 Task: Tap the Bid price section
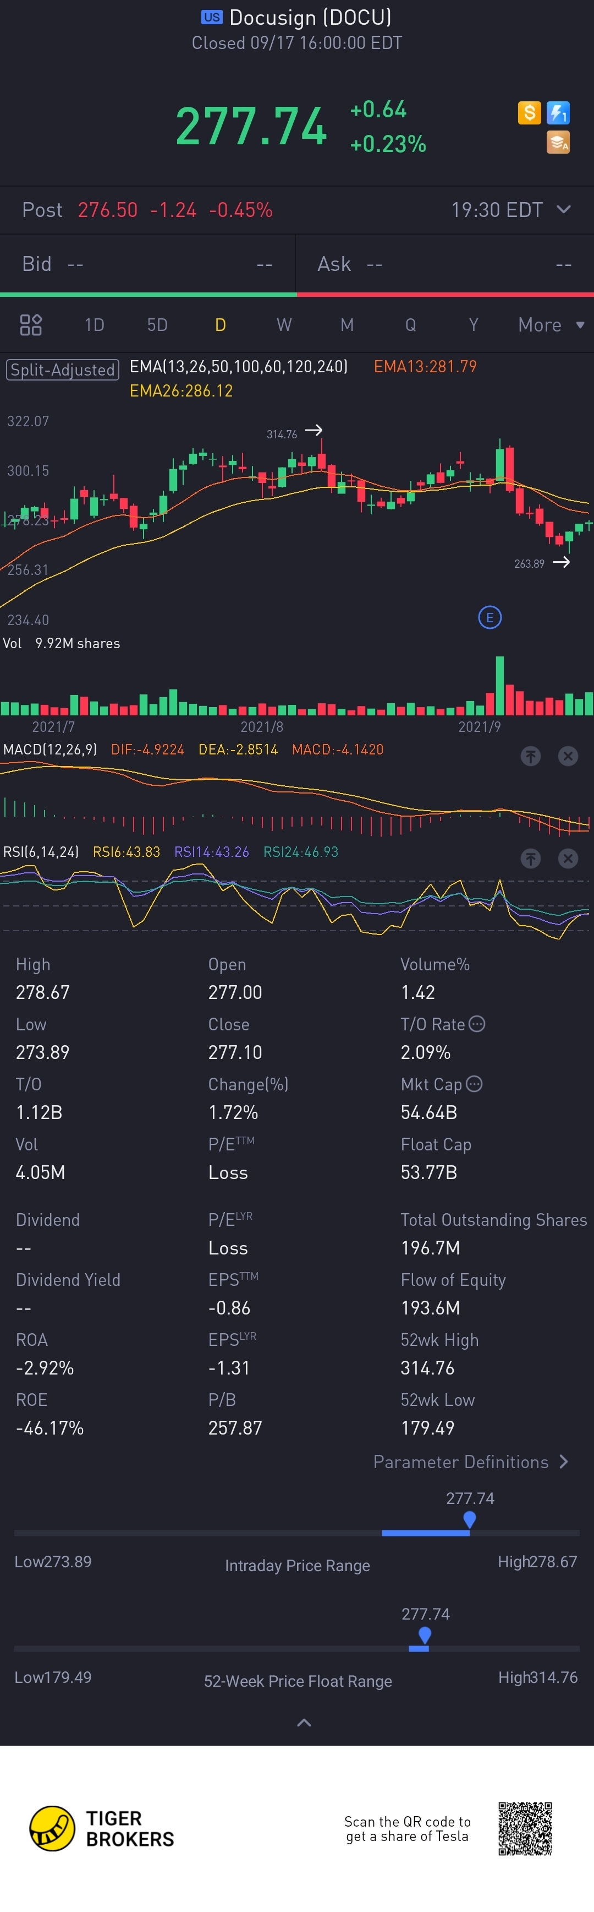pos(147,263)
